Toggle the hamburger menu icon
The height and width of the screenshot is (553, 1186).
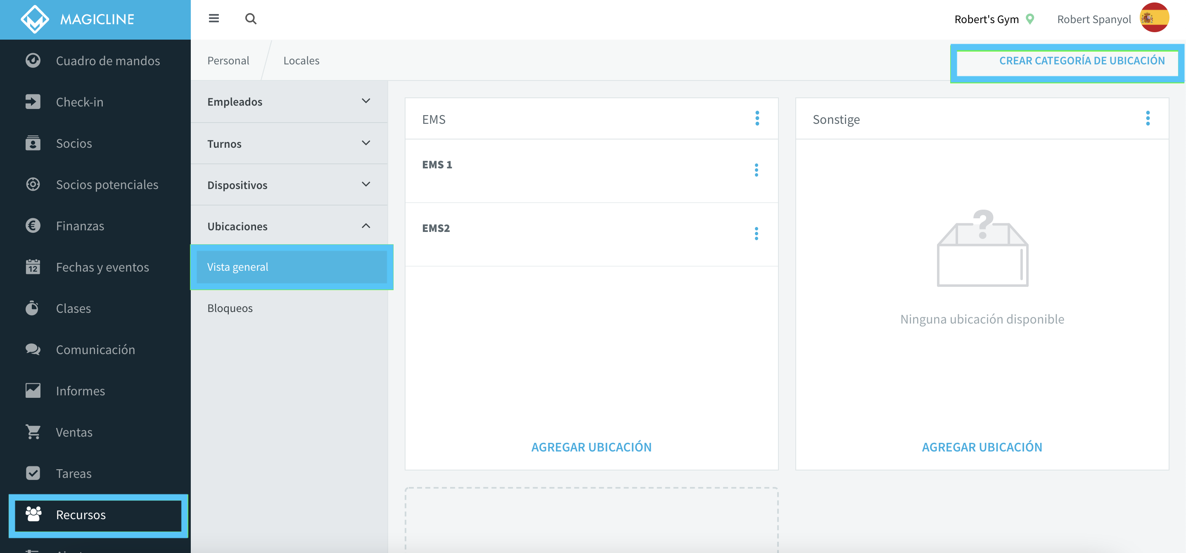[213, 19]
